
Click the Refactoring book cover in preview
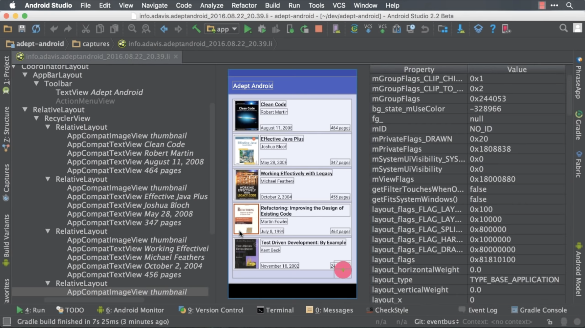[x=246, y=219]
